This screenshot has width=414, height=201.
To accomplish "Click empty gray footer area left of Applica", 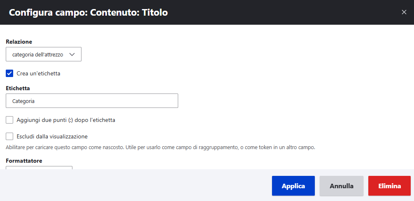I will pyautogui.click(x=136, y=186).
